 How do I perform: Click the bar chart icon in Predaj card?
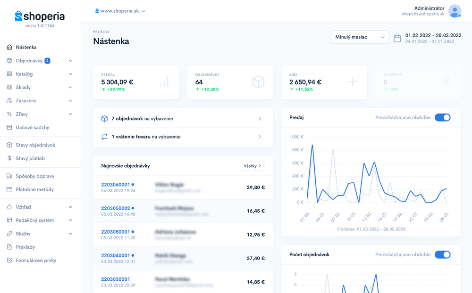(x=164, y=82)
